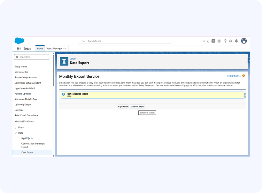This screenshot has height=193, width=262.
Task: Click the sidebar scrollbar down arrow
Action: 54,156
